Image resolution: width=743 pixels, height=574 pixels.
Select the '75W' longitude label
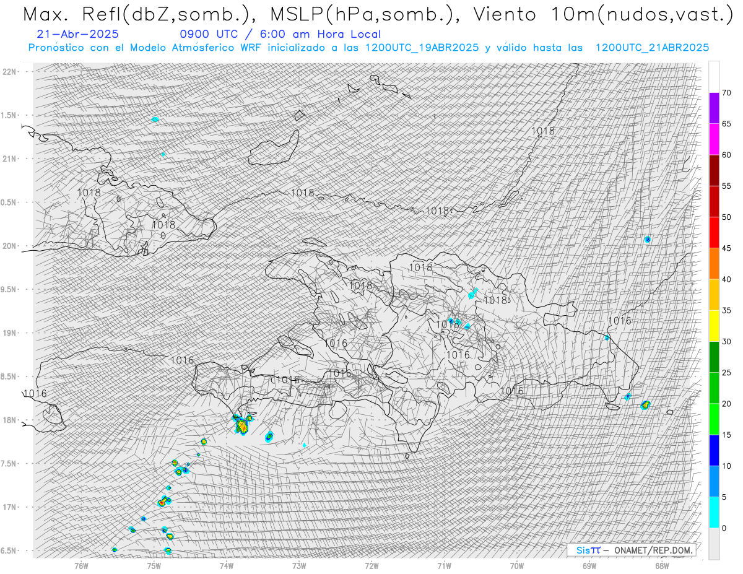[154, 565]
